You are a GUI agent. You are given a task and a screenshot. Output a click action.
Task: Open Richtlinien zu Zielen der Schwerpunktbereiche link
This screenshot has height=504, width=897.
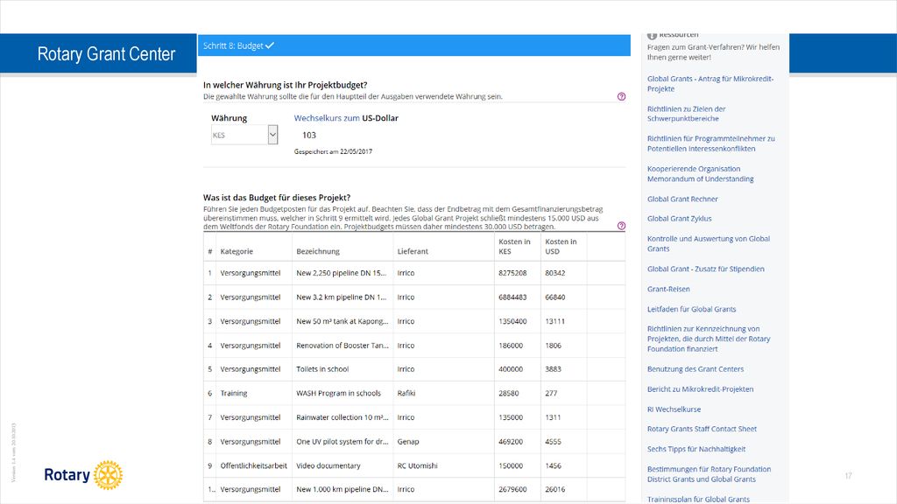point(686,114)
